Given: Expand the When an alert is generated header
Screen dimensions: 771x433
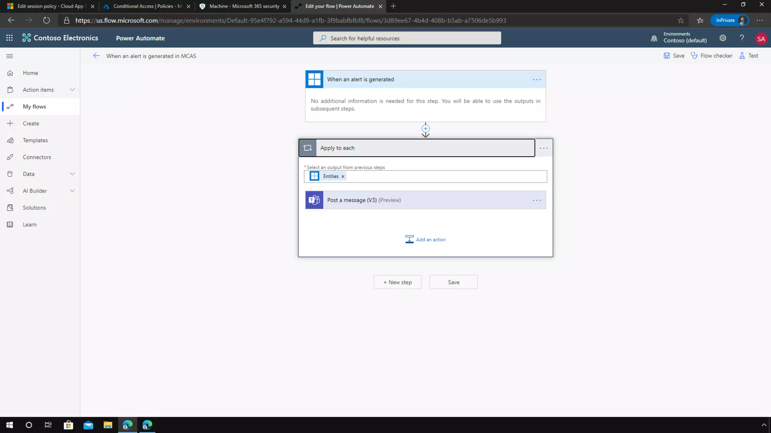Looking at the screenshot, I should coord(425,79).
